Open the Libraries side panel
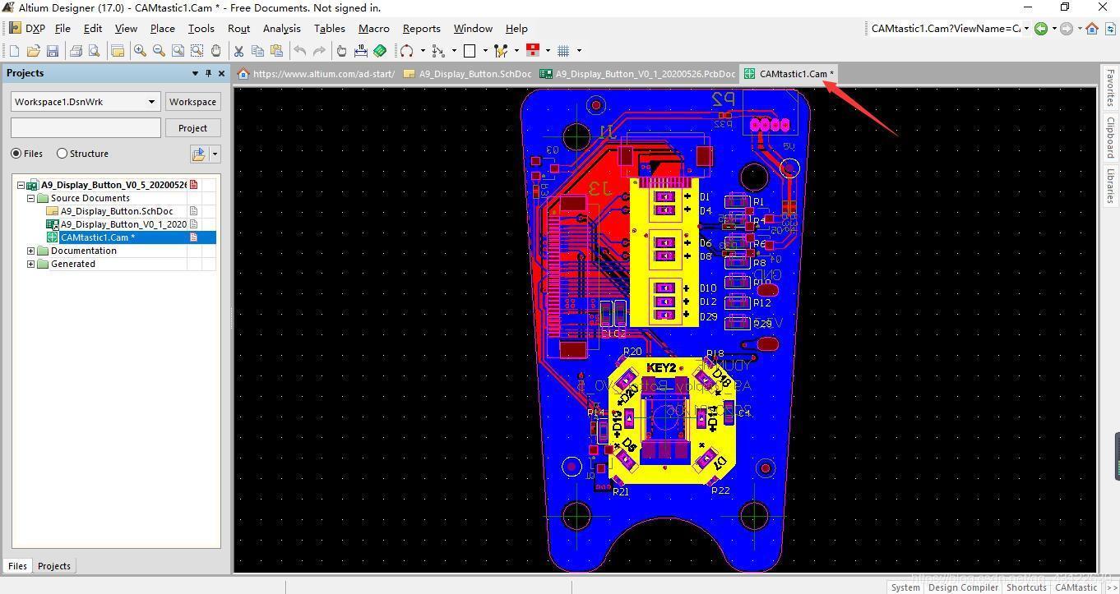This screenshot has height=594, width=1120. (1110, 186)
